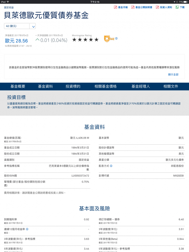Click the 晨星分類 value 歐元多元化債券
189x252 pixels.
(175, 160)
